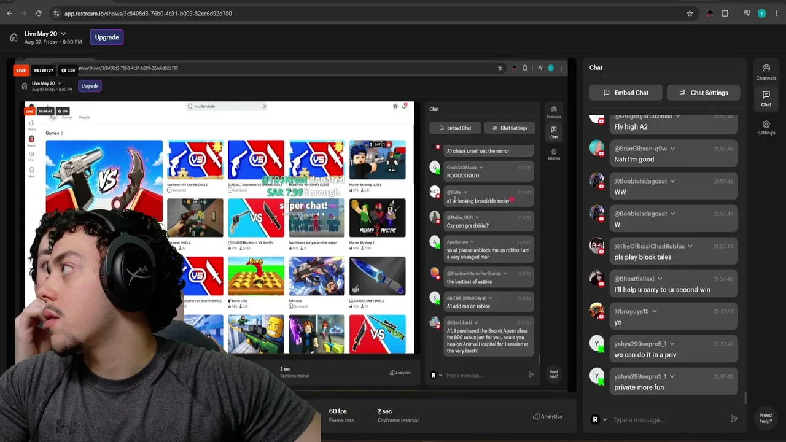This screenshot has height=442, width=786.
Task: Open chevron next to @broguys15
Action: click(x=654, y=311)
